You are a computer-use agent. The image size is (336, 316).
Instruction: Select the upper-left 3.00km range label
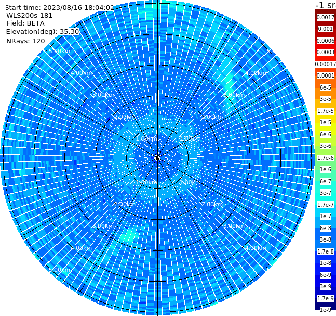[x=103, y=95]
